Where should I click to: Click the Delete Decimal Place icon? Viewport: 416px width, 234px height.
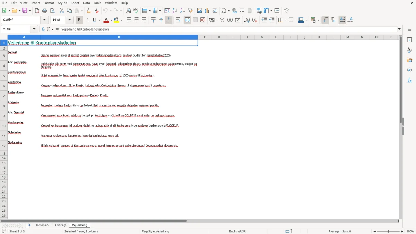click(254, 20)
